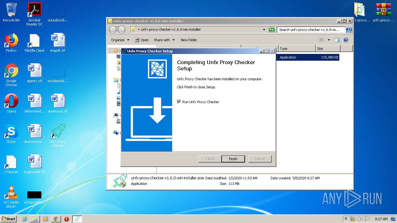The width and height of the screenshot is (397, 223).
Task: Click the installer file icon in details pane
Action: [x=120, y=181]
